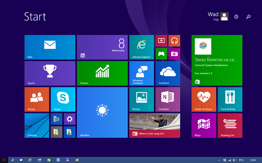Click the Search magnifier at top right
262x163 pixels.
click(x=248, y=17)
